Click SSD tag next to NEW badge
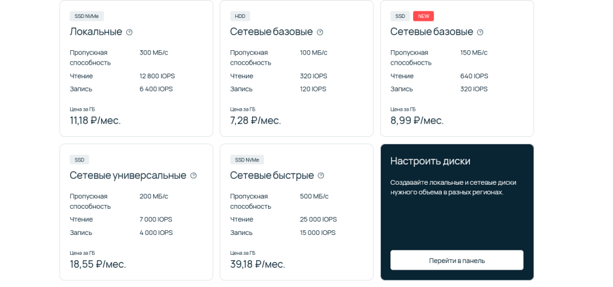This screenshot has height=287, width=613. pyautogui.click(x=400, y=16)
